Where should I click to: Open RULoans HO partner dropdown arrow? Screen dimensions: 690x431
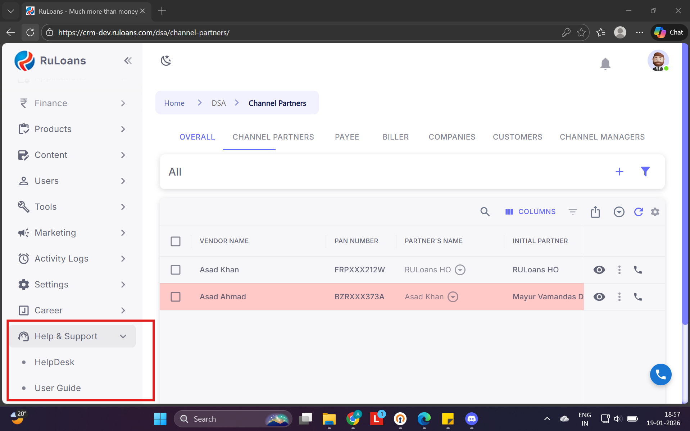[460, 270]
